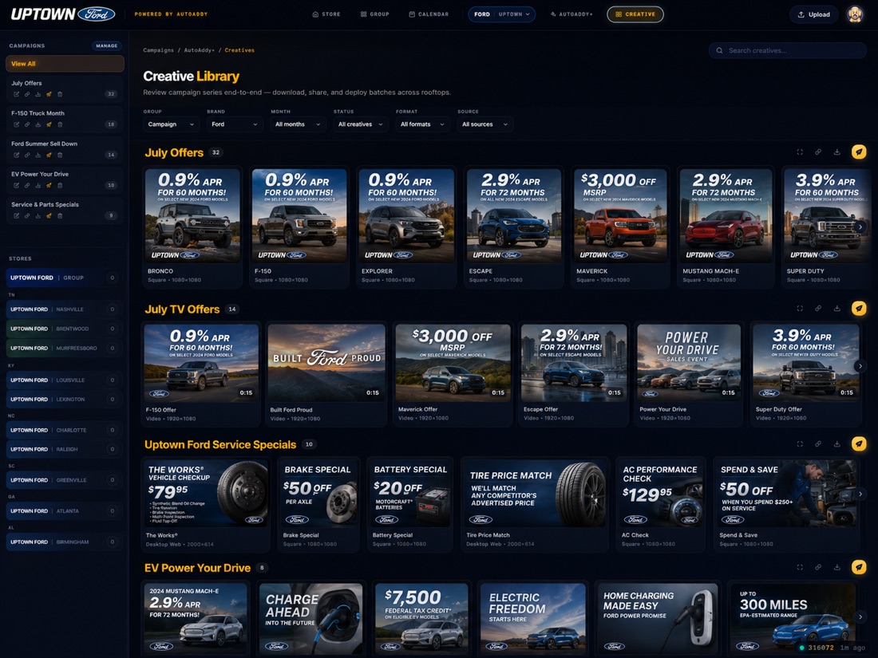878x658 pixels.
Task: Open the Charge Ahead EV creative
Action: (310, 619)
